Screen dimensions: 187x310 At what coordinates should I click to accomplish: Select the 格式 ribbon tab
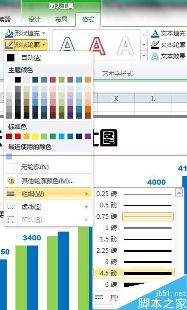(x=88, y=20)
